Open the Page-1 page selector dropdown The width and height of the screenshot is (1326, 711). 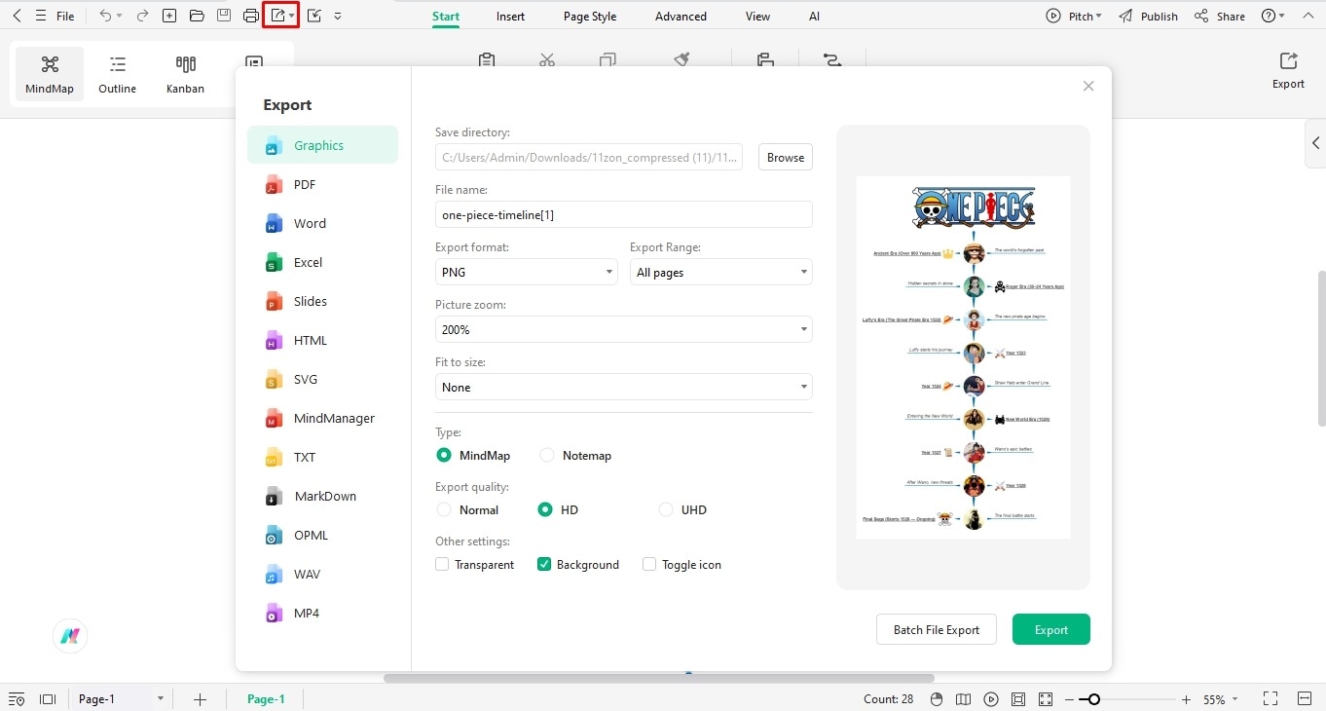(121, 698)
